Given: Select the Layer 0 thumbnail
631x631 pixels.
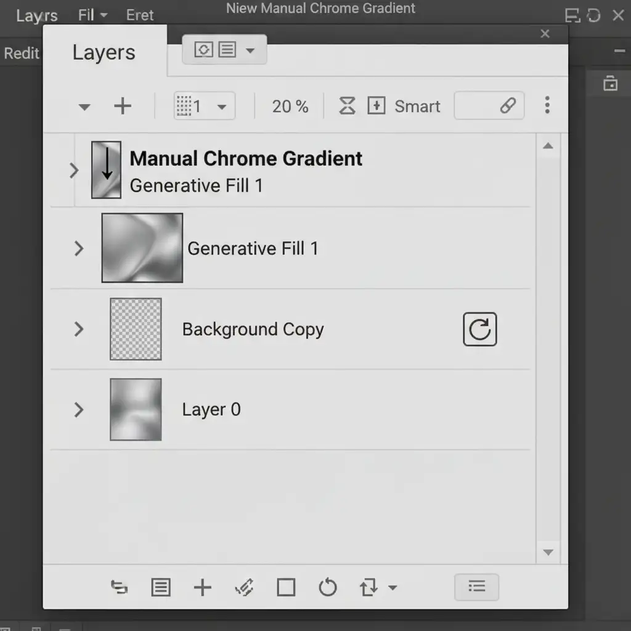Looking at the screenshot, I should coord(136,410).
